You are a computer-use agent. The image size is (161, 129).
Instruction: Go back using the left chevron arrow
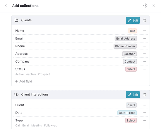[x=6, y=6]
